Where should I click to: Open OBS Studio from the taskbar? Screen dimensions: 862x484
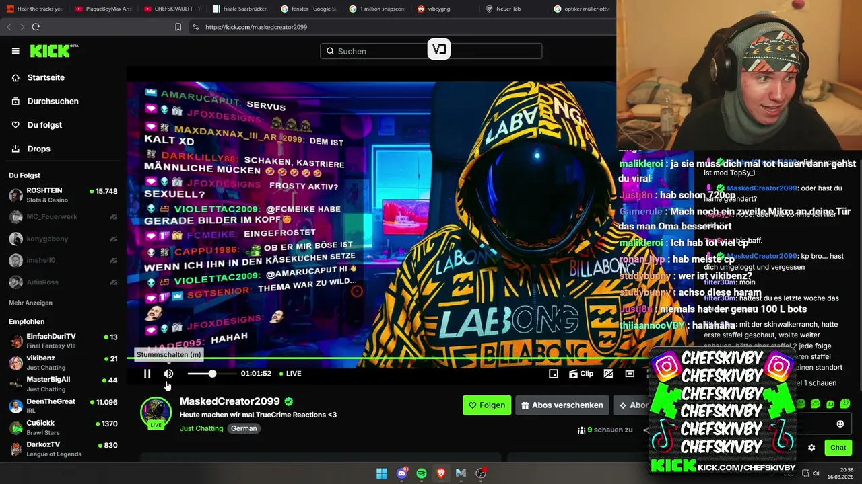(481, 473)
